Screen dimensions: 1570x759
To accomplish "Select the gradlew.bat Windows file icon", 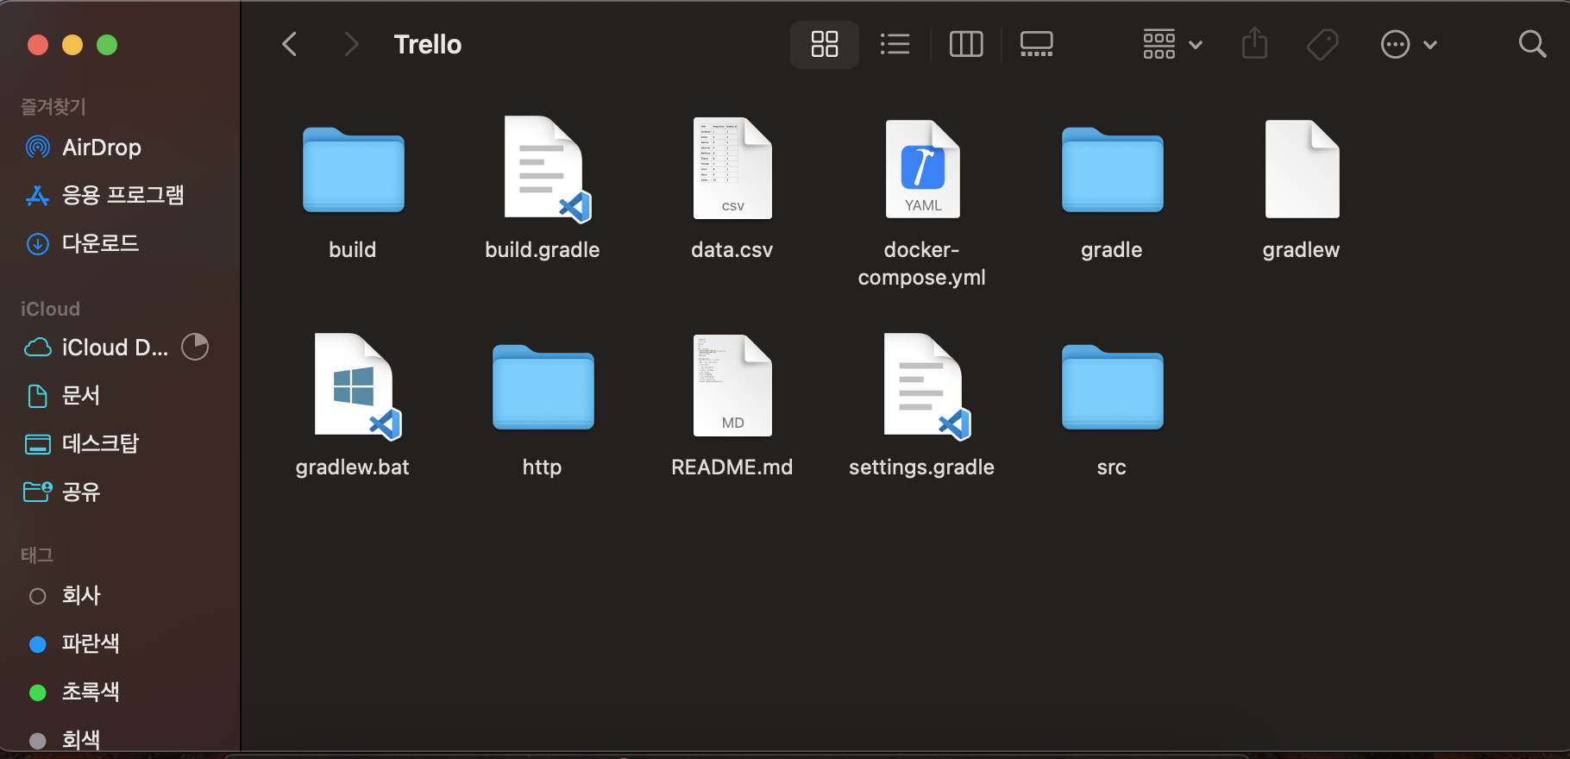I will (356, 386).
